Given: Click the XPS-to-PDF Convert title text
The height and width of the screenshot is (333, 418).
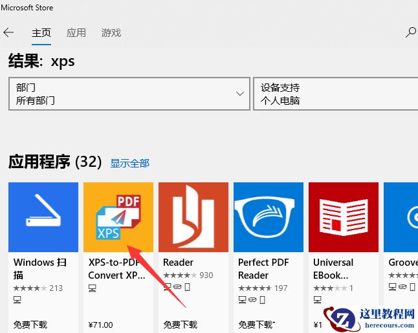Looking at the screenshot, I should point(116,269).
